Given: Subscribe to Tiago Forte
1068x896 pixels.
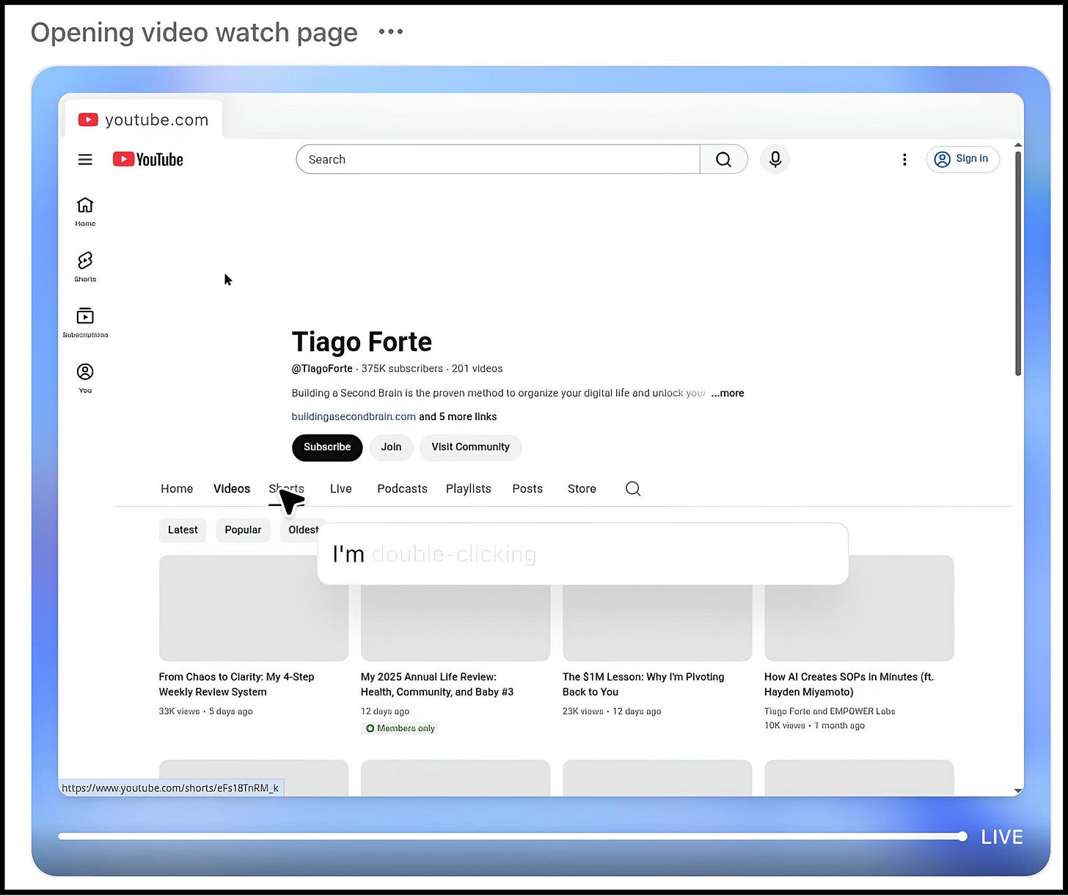Looking at the screenshot, I should click(327, 447).
